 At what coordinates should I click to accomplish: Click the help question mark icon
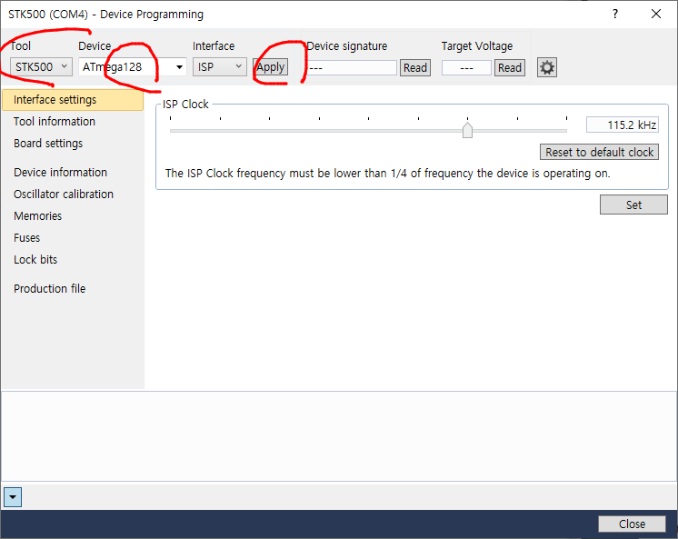pos(615,15)
